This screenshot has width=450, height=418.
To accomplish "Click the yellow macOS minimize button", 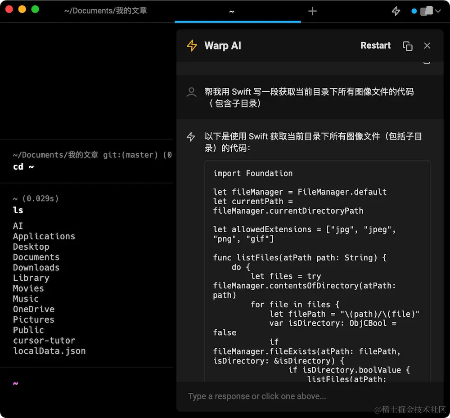I will [x=22, y=9].
